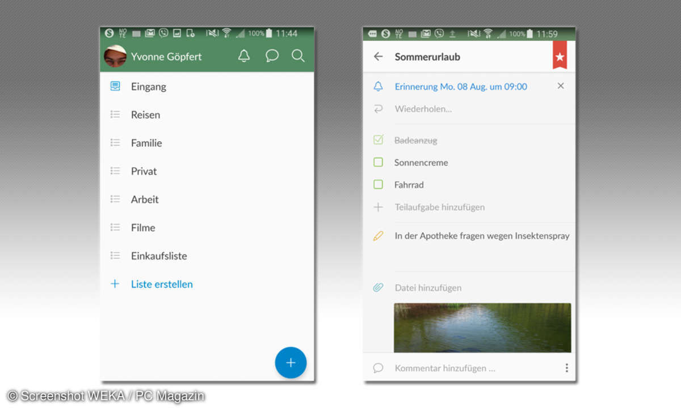Click the list icon beside Filme
Image resolution: width=681 pixels, height=408 pixels.
115,227
